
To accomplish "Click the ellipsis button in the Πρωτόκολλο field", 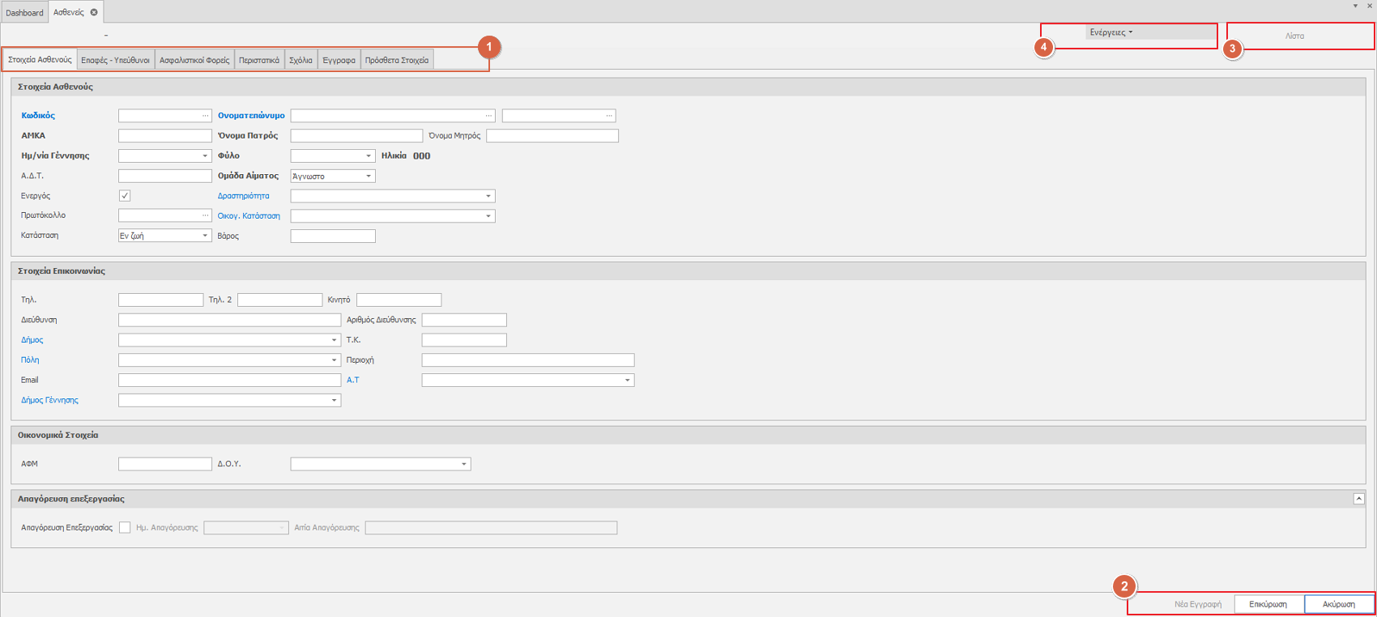I will (205, 215).
